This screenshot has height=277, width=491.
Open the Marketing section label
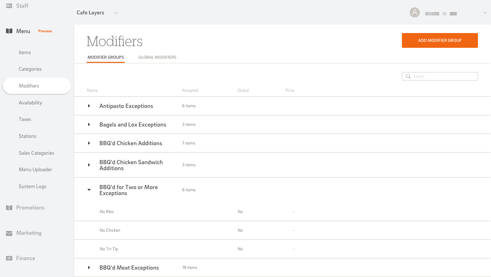click(29, 233)
